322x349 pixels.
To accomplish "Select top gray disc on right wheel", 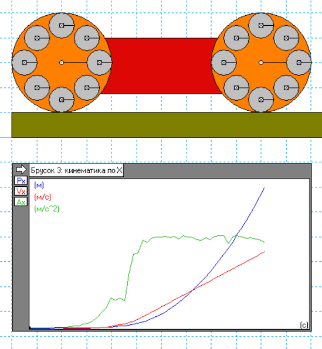I will click(261, 25).
